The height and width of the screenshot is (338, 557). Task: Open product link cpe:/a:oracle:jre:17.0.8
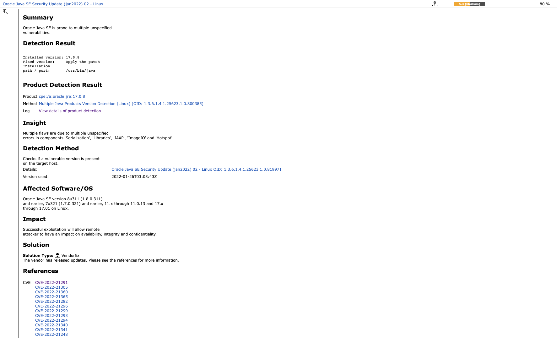click(x=62, y=97)
